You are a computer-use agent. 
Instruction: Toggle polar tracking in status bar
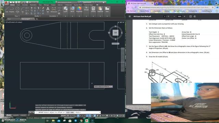tap(78, 115)
